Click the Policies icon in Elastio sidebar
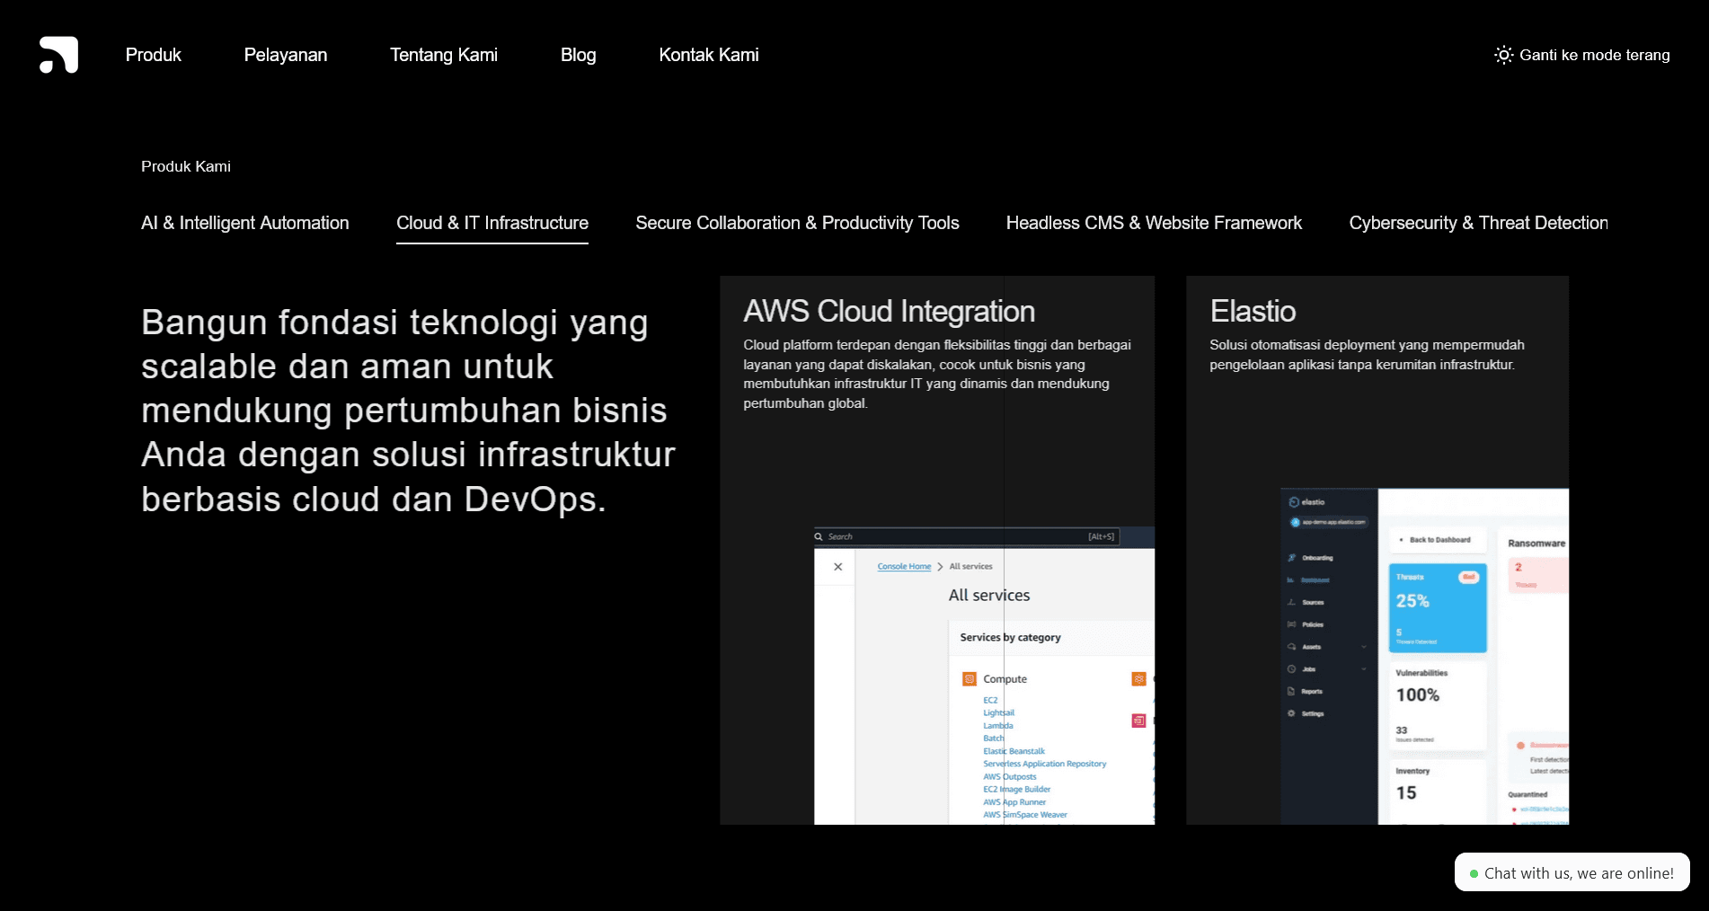This screenshot has width=1709, height=911. 1291,624
